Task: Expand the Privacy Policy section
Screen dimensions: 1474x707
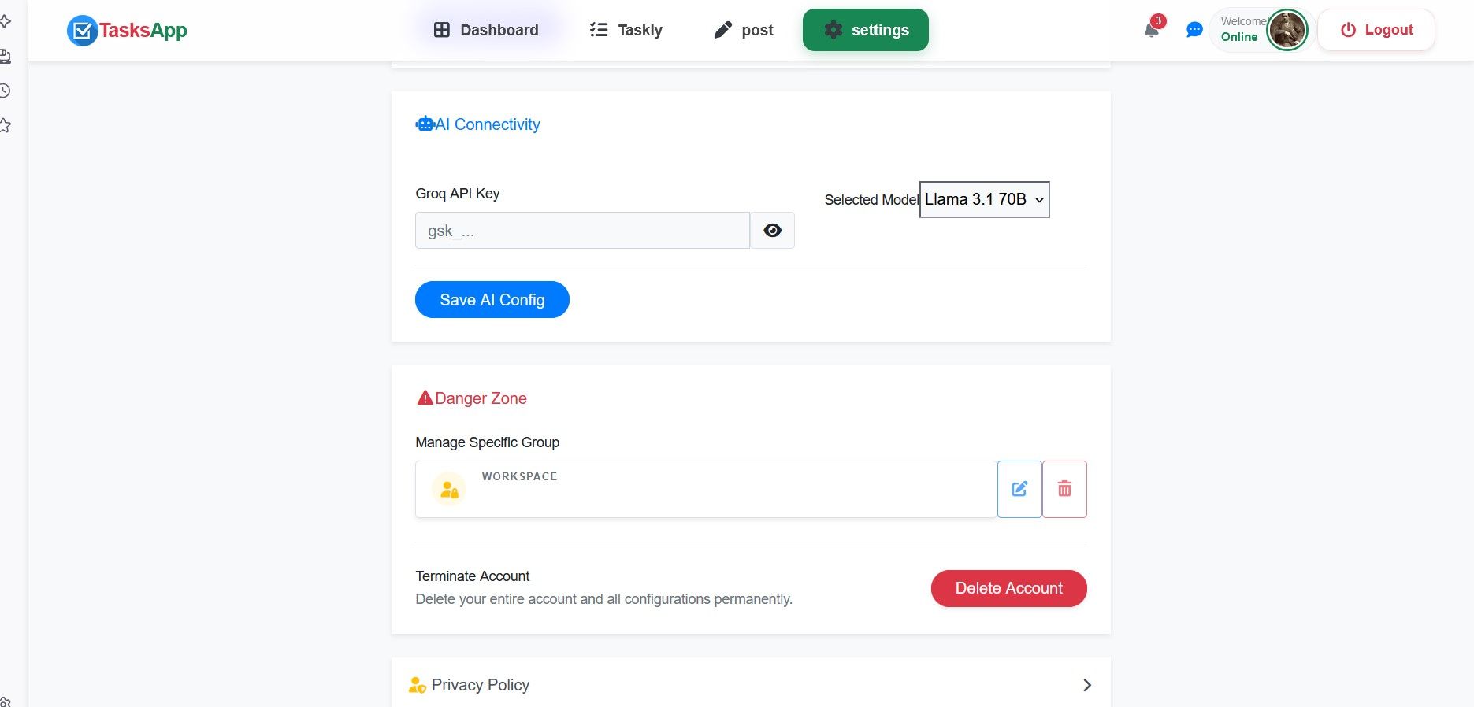Action: [1086, 685]
